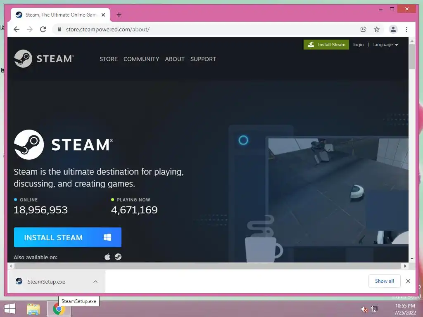Image resolution: width=423 pixels, height=317 pixels.
Task: Open the SUPPORT menu item
Action: coord(203,59)
